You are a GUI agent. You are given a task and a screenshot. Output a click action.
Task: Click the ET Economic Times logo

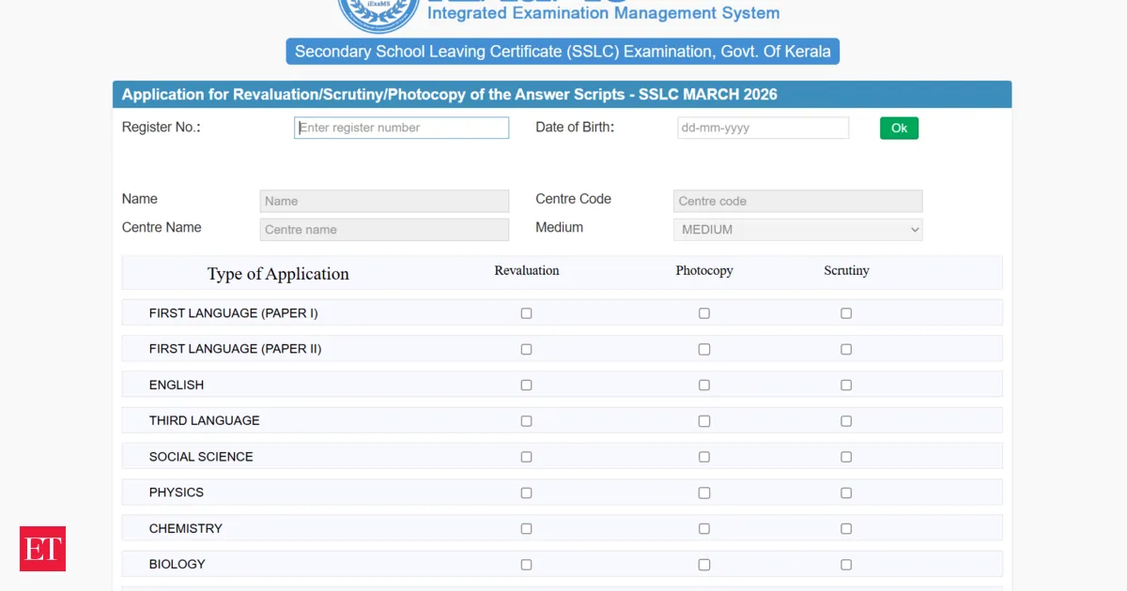click(x=42, y=549)
